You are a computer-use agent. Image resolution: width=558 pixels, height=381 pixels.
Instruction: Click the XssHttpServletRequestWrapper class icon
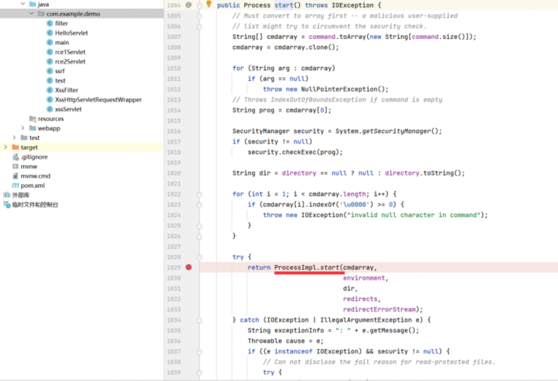point(50,100)
